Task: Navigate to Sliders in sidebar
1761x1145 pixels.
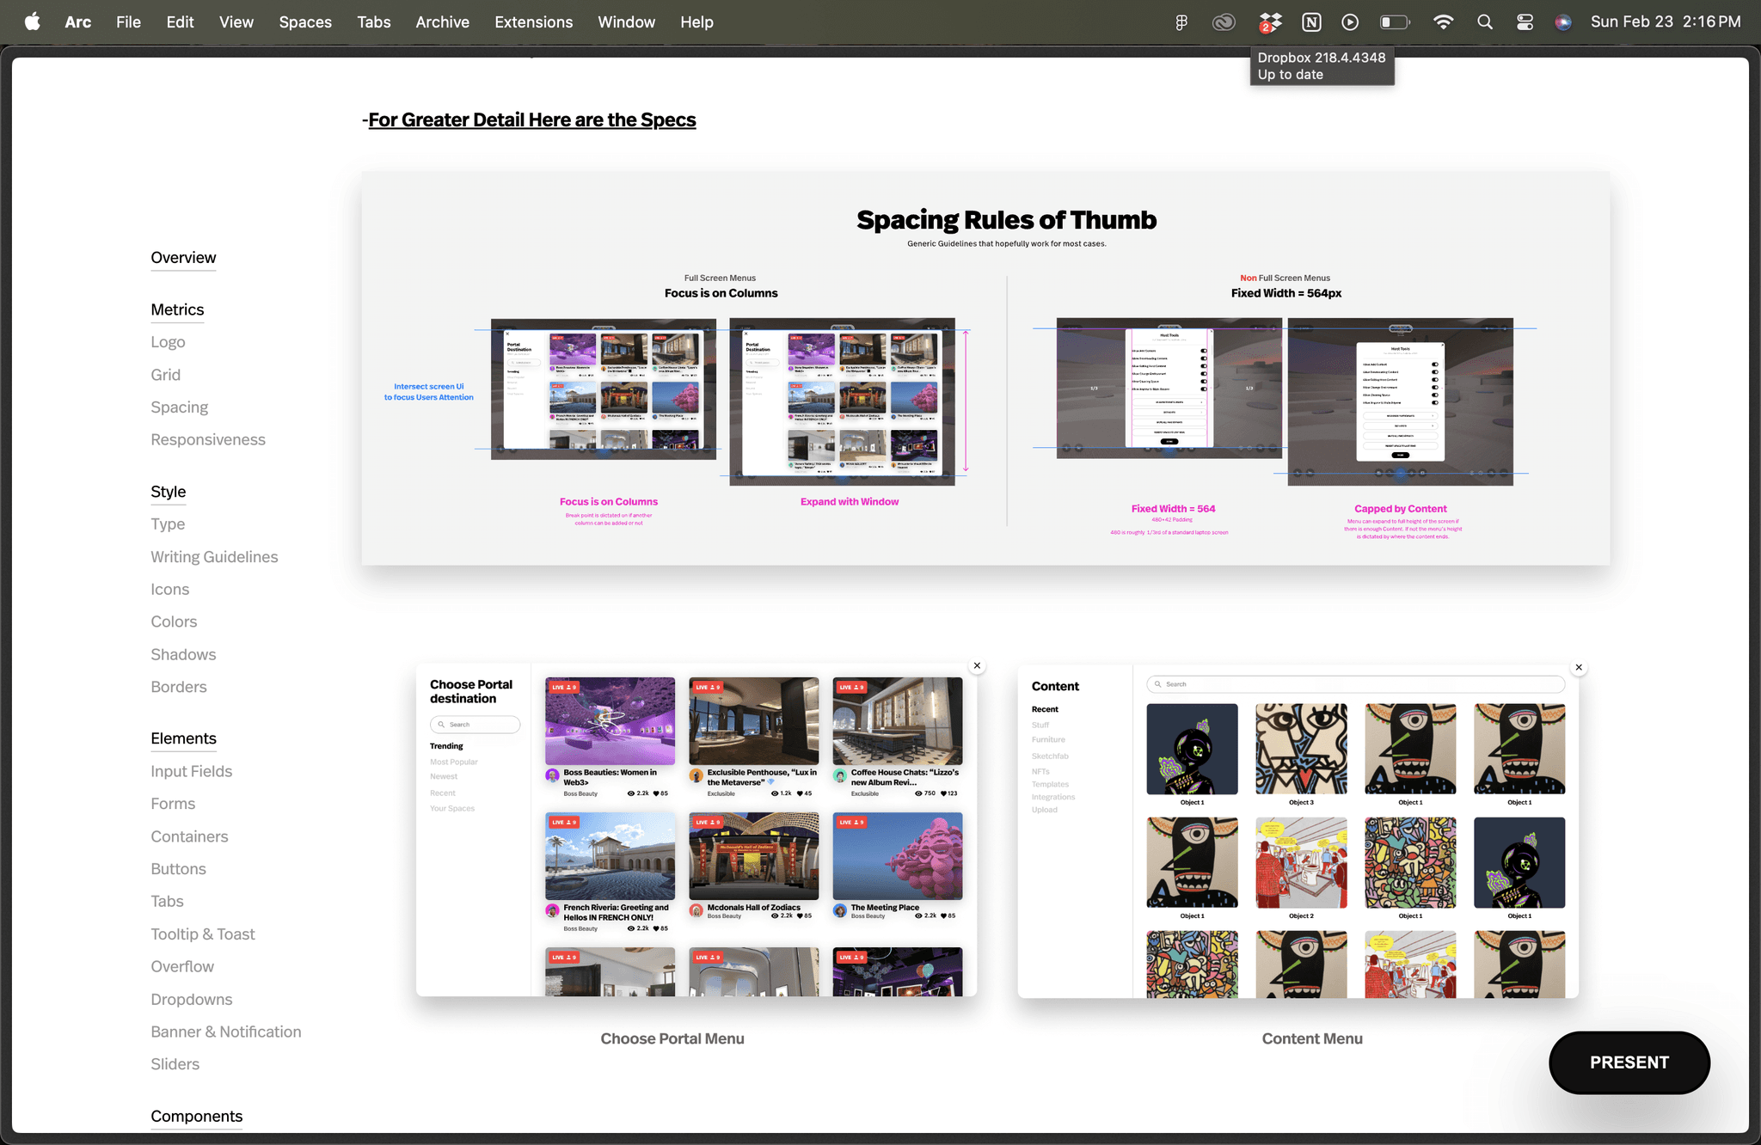Action: point(175,1064)
